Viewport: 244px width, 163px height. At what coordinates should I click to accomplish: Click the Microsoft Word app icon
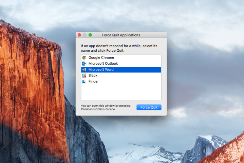tap(84, 69)
